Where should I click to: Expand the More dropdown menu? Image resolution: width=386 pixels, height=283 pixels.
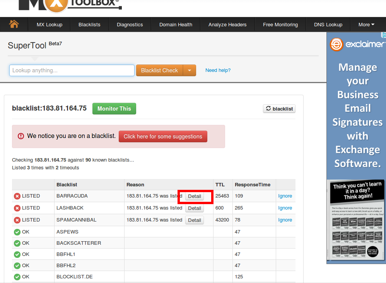366,25
